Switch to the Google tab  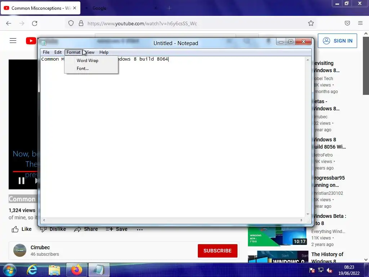click(x=99, y=8)
